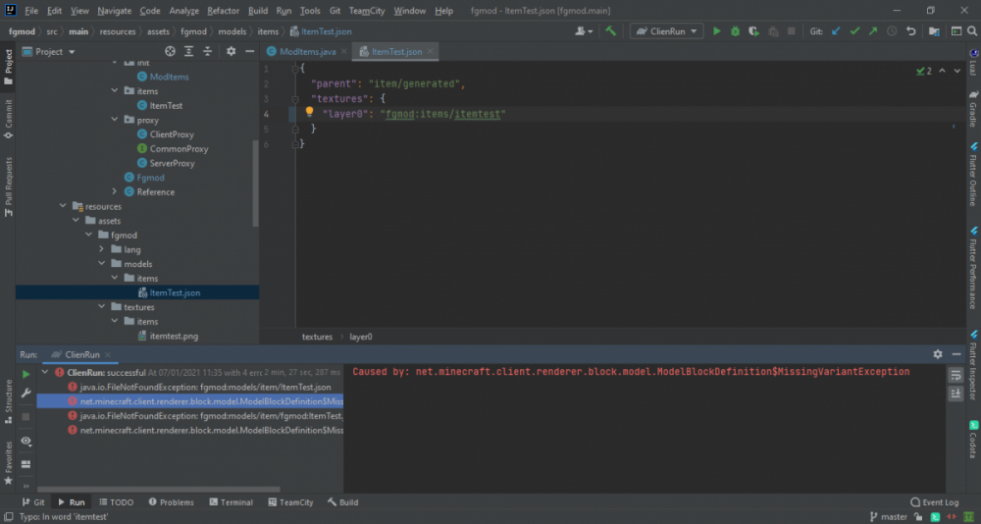Open wrench settings in Run panel
The height and width of the screenshot is (524, 981).
click(x=26, y=393)
